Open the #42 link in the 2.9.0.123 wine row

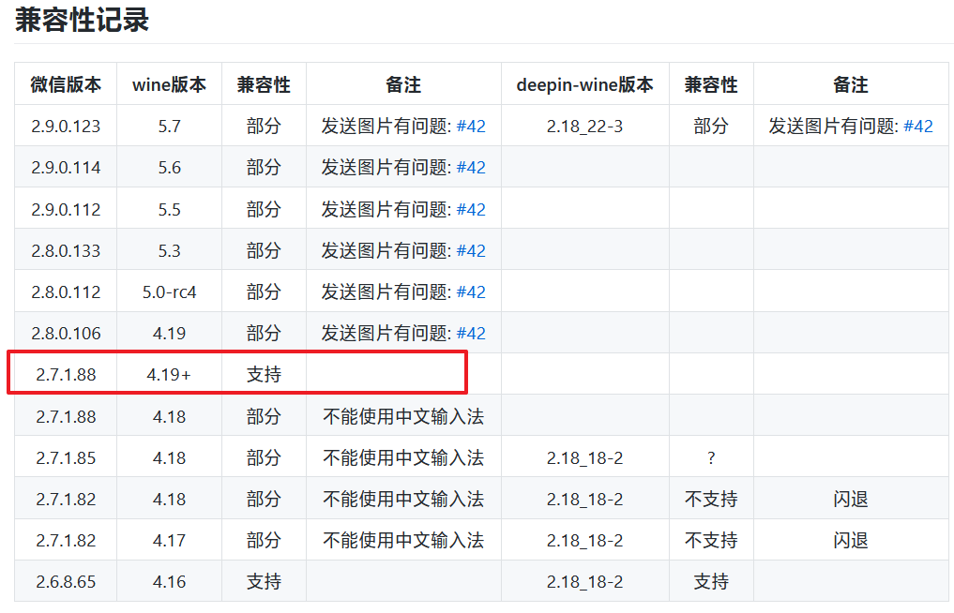(471, 126)
